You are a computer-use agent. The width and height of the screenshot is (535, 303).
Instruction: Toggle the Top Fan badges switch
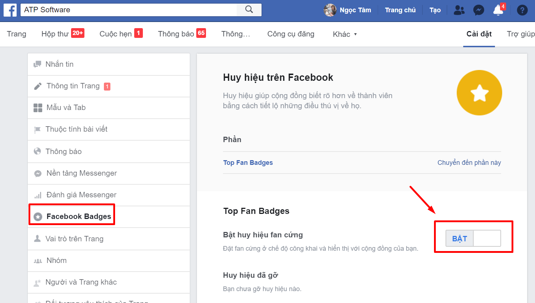(x=473, y=238)
